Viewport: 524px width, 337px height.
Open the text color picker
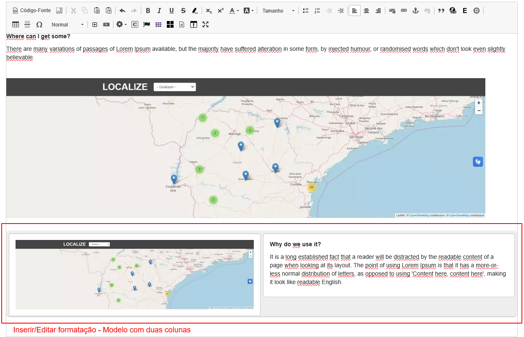click(x=234, y=11)
